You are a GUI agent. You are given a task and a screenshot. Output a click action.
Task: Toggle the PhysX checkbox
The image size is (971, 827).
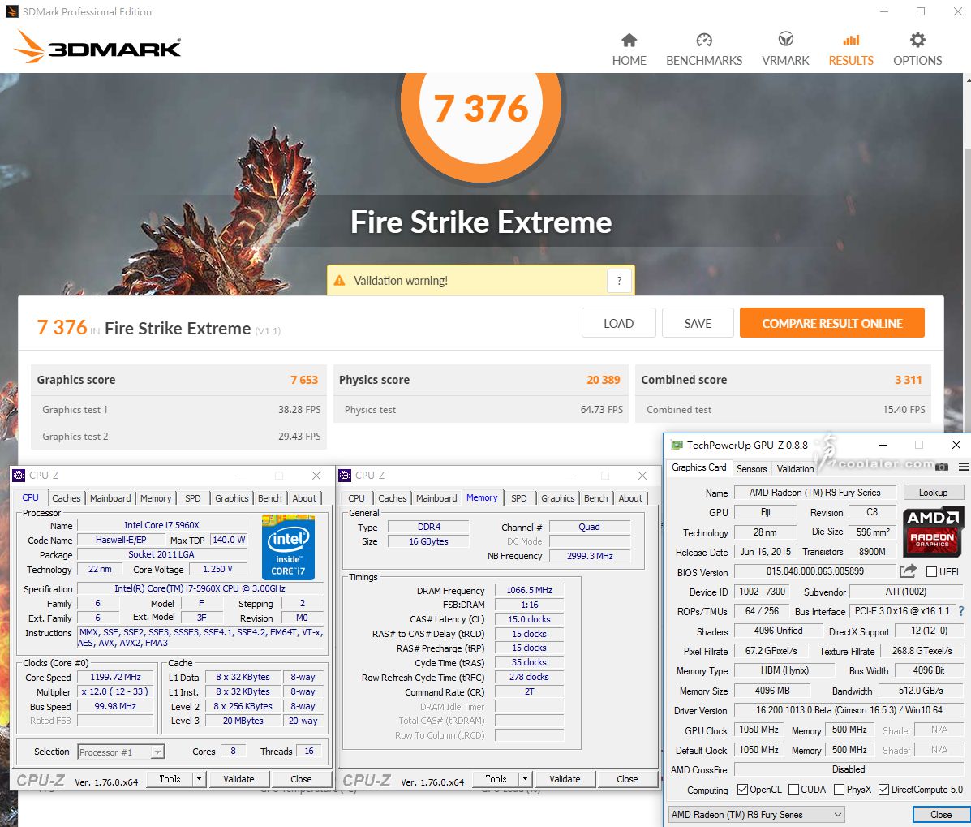pos(839,789)
